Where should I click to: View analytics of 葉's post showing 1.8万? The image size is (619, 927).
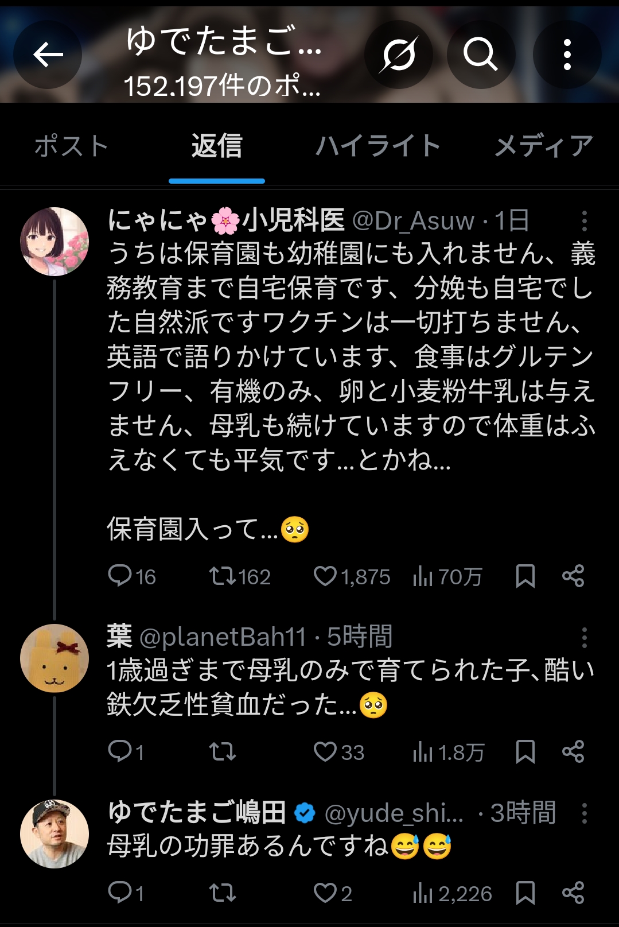pos(448,752)
